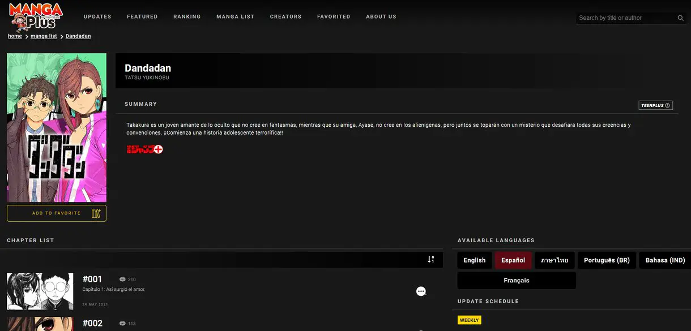Go to home breadcrumb link
Screen dimensions: 691x331
pyautogui.click(x=15, y=36)
